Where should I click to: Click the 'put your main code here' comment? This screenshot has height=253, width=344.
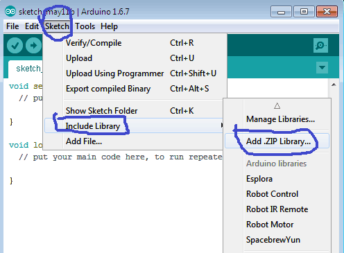click(x=121, y=157)
